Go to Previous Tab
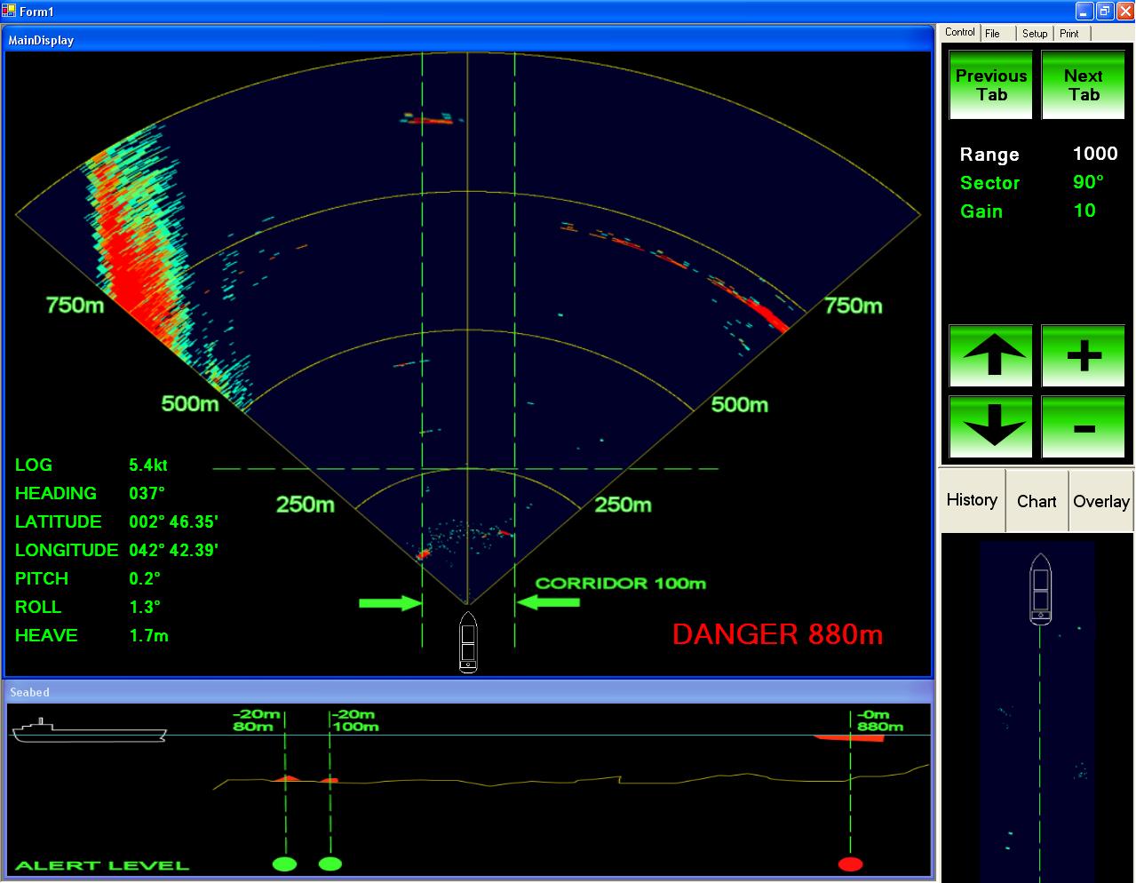1136x883 pixels. pos(990,85)
